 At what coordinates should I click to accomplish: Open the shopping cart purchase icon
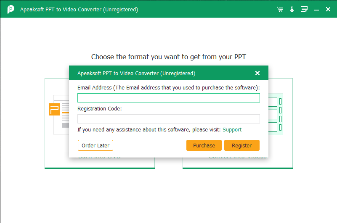(280, 9)
